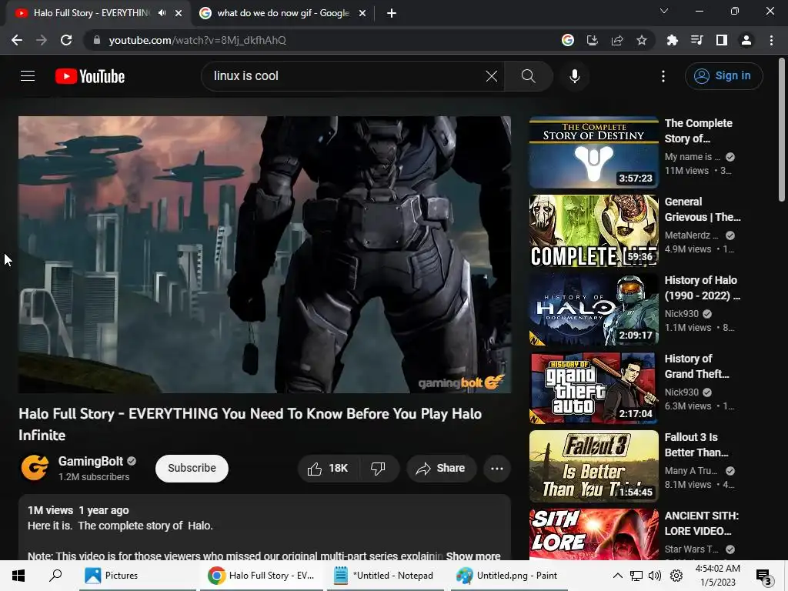Screen dimensions: 788x591
Task: Toggle Chrome side panel icon
Action: coord(722,40)
